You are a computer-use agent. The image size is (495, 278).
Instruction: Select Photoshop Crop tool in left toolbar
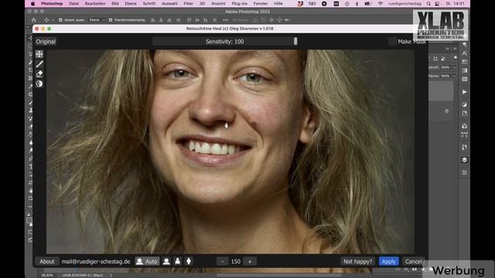click(30, 70)
